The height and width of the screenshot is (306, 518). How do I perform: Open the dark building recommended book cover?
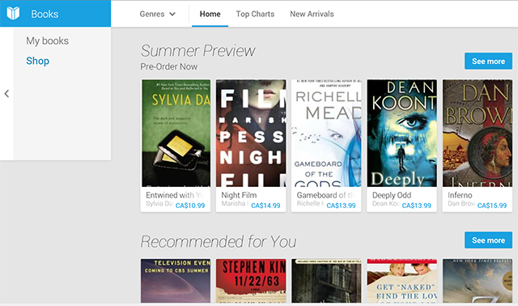[x=326, y=281]
